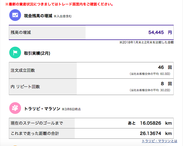
Task: Select the あと 16.05826 km value
Action: click(150, 123)
